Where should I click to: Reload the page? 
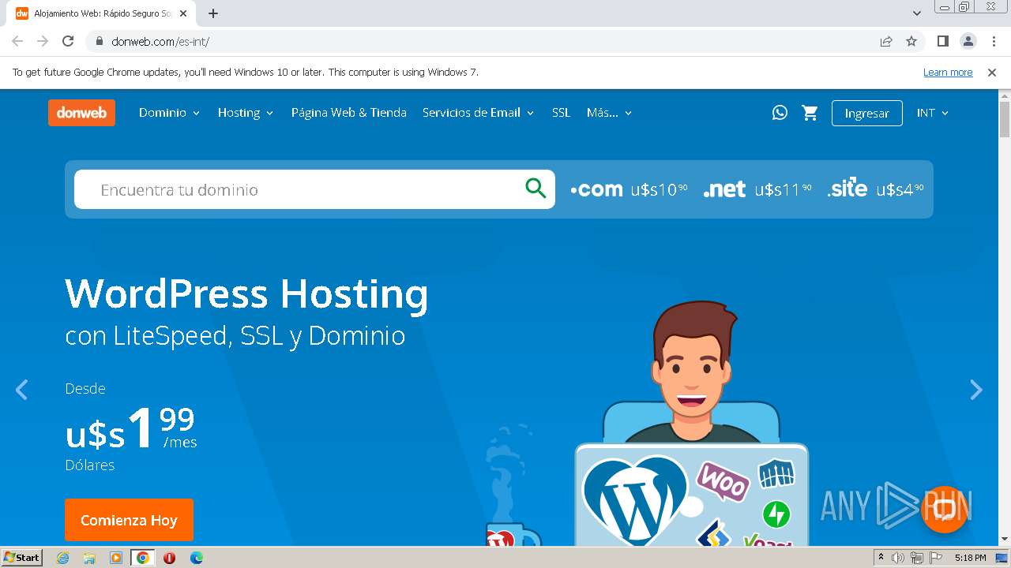[68, 41]
